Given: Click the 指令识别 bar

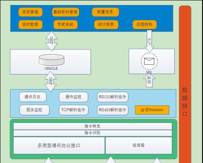Looking at the screenshot, I should [x=93, y=133].
